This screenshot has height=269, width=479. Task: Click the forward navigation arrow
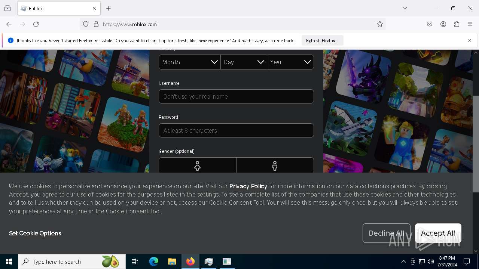pyautogui.click(x=22, y=24)
